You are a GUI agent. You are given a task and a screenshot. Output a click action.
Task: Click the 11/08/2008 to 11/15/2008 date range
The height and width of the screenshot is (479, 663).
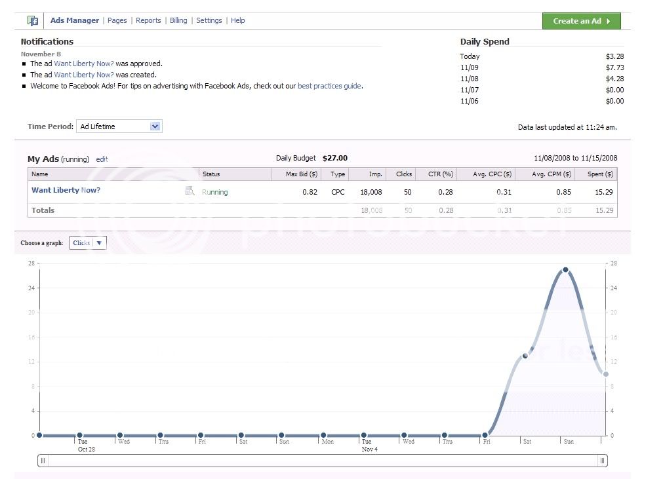[x=576, y=158]
